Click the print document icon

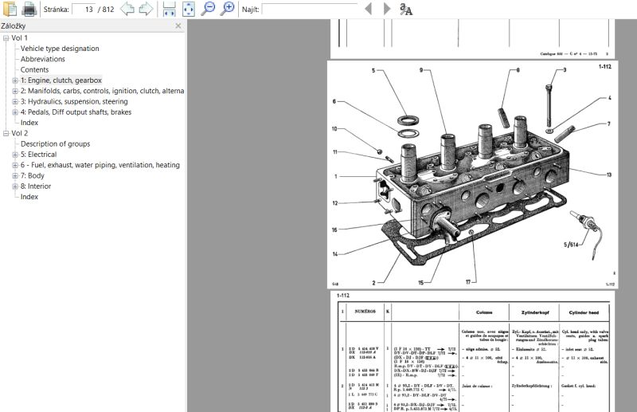point(29,9)
